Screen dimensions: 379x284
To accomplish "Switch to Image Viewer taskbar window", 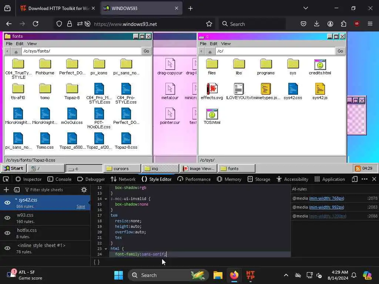I will pos(198,169).
